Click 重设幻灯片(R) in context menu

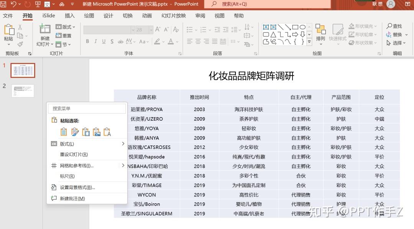pyautogui.click(x=87, y=155)
